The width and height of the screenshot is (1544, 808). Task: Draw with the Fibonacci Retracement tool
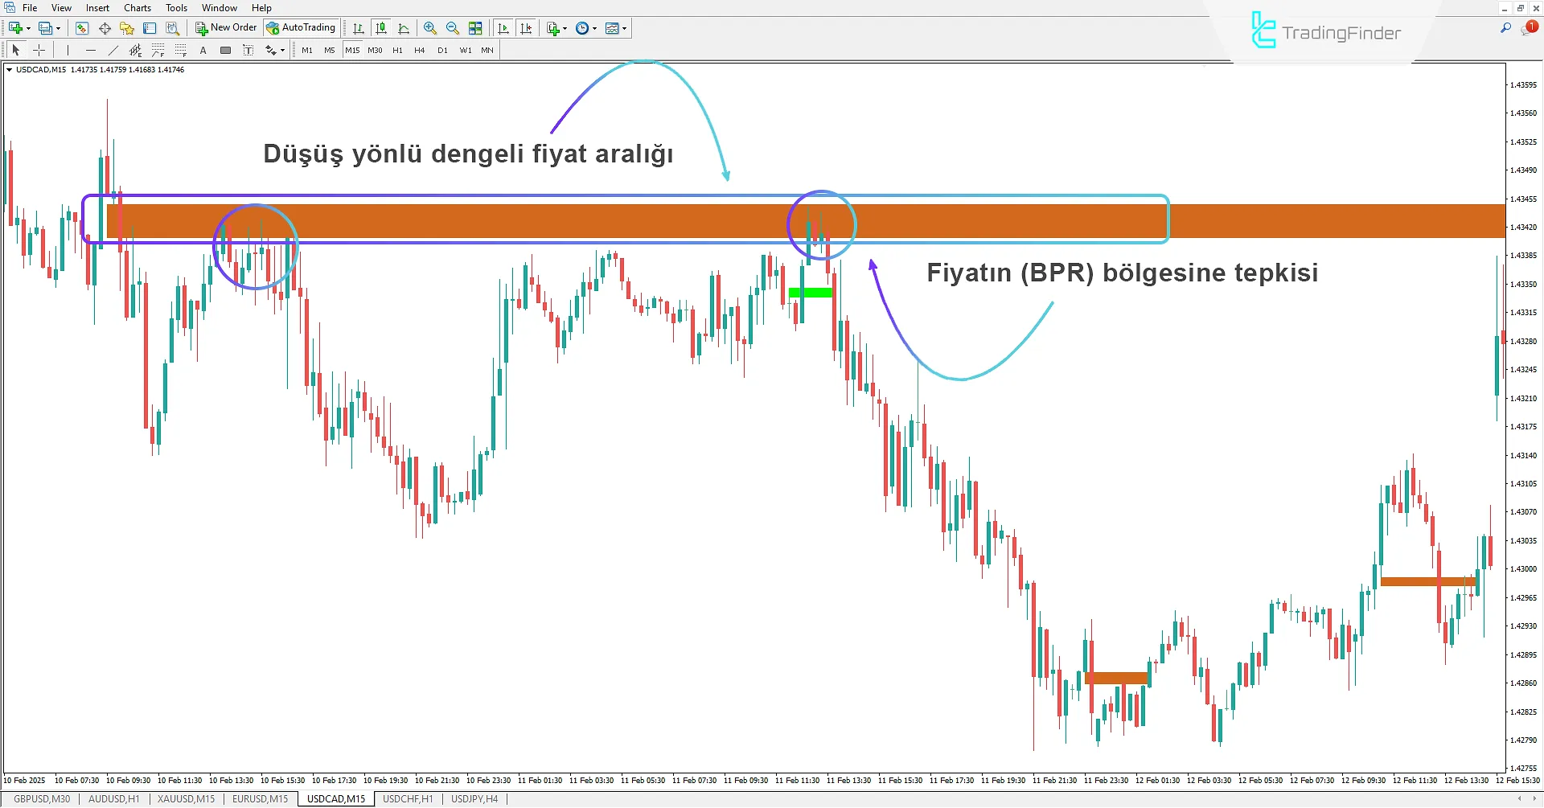pyautogui.click(x=158, y=50)
